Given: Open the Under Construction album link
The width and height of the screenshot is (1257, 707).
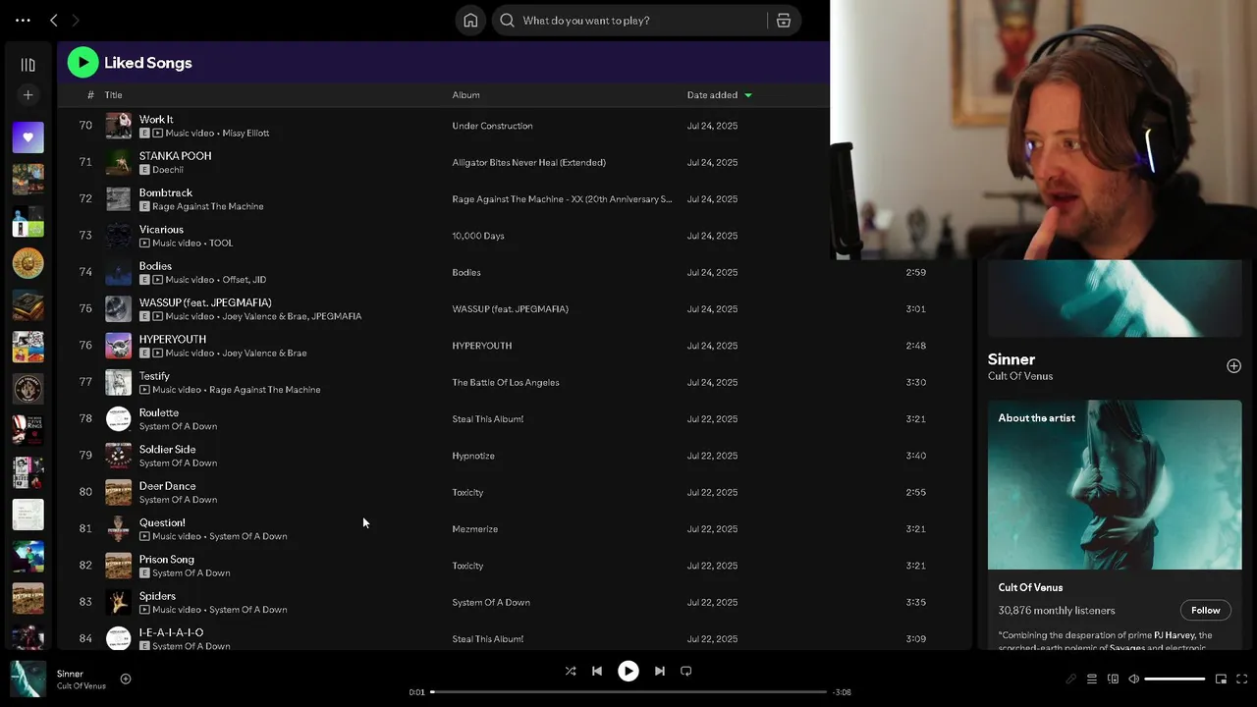Looking at the screenshot, I should 492,126.
